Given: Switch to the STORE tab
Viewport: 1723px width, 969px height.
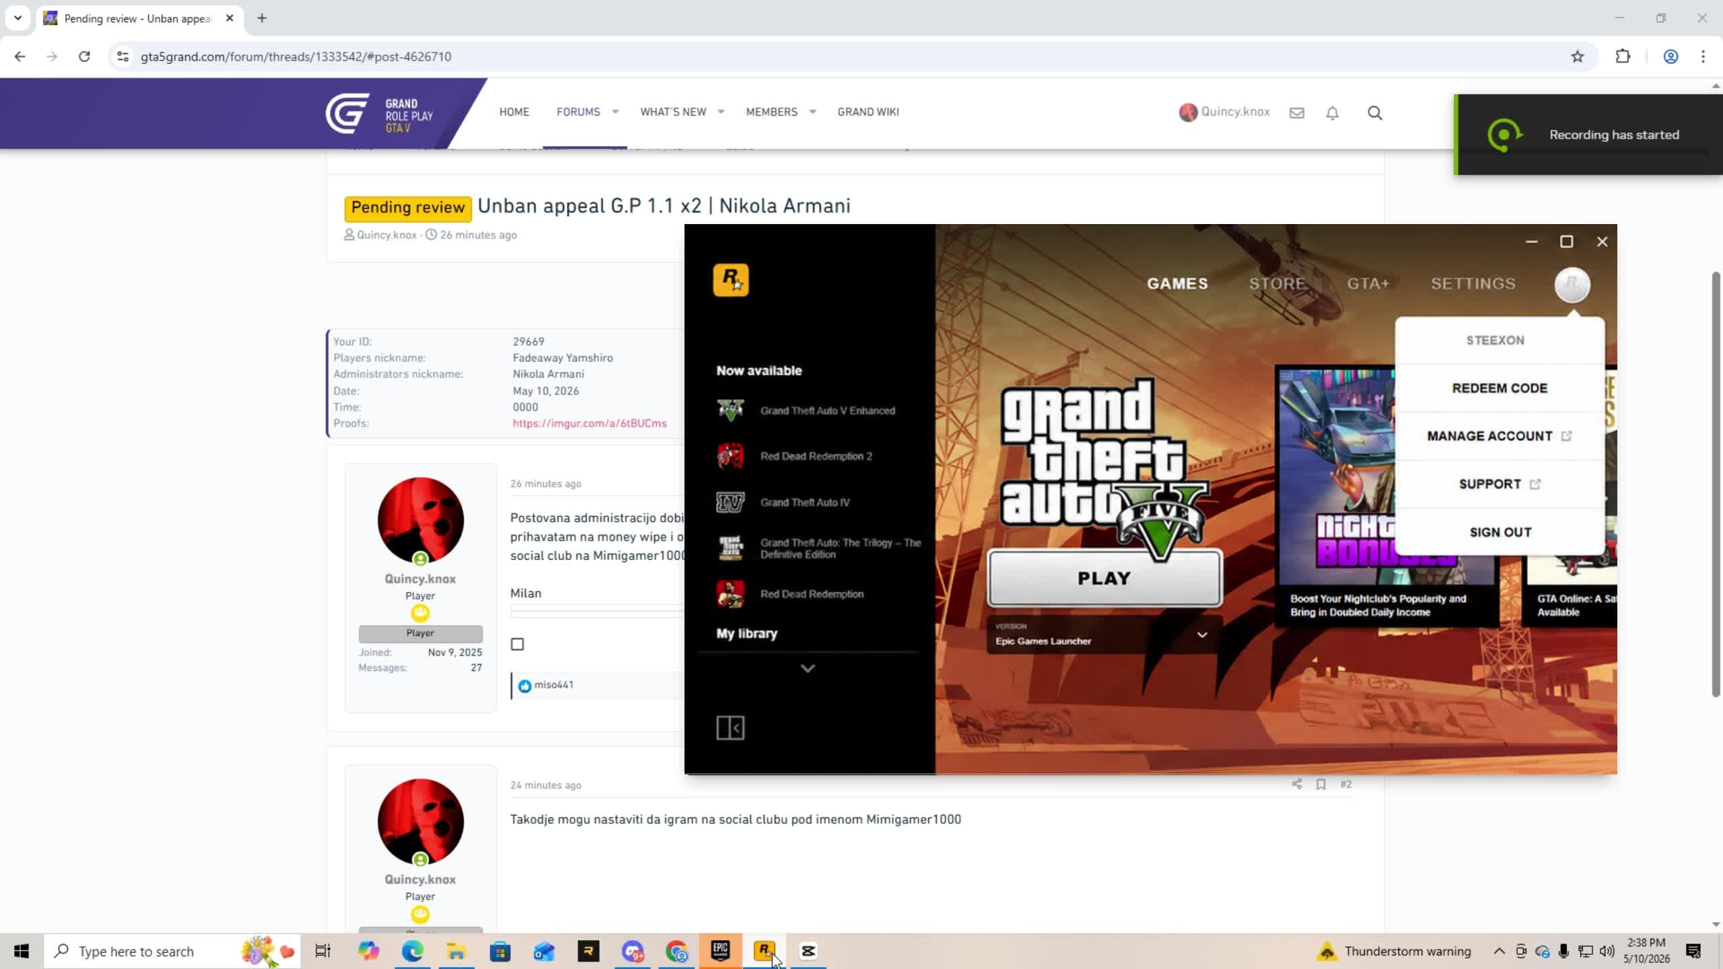Looking at the screenshot, I should (x=1277, y=284).
